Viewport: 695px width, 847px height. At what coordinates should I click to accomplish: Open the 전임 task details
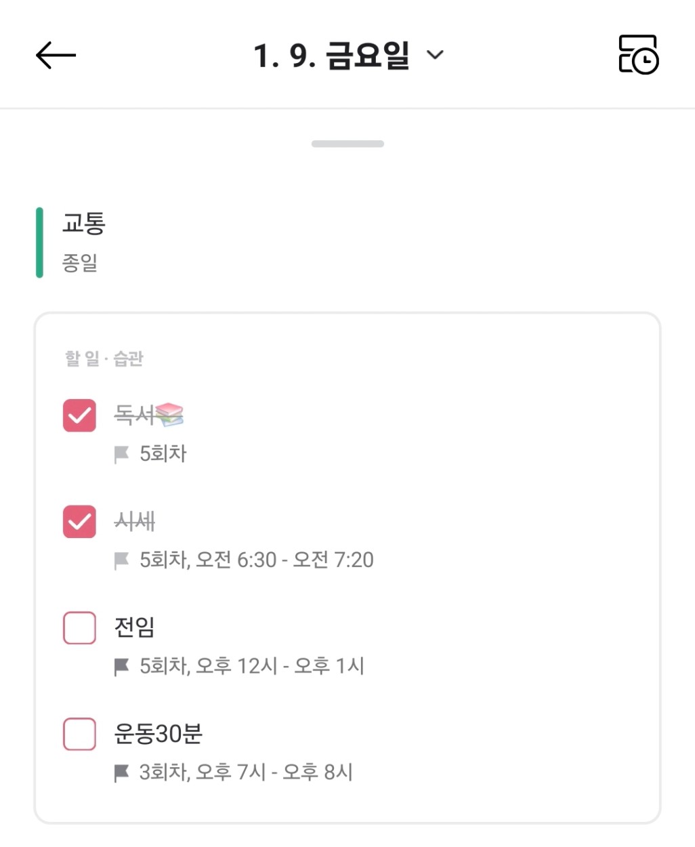135,627
